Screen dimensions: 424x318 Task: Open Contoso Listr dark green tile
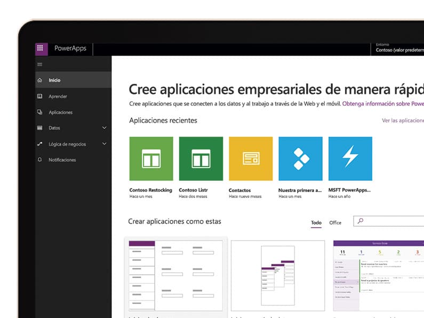pyautogui.click(x=201, y=158)
